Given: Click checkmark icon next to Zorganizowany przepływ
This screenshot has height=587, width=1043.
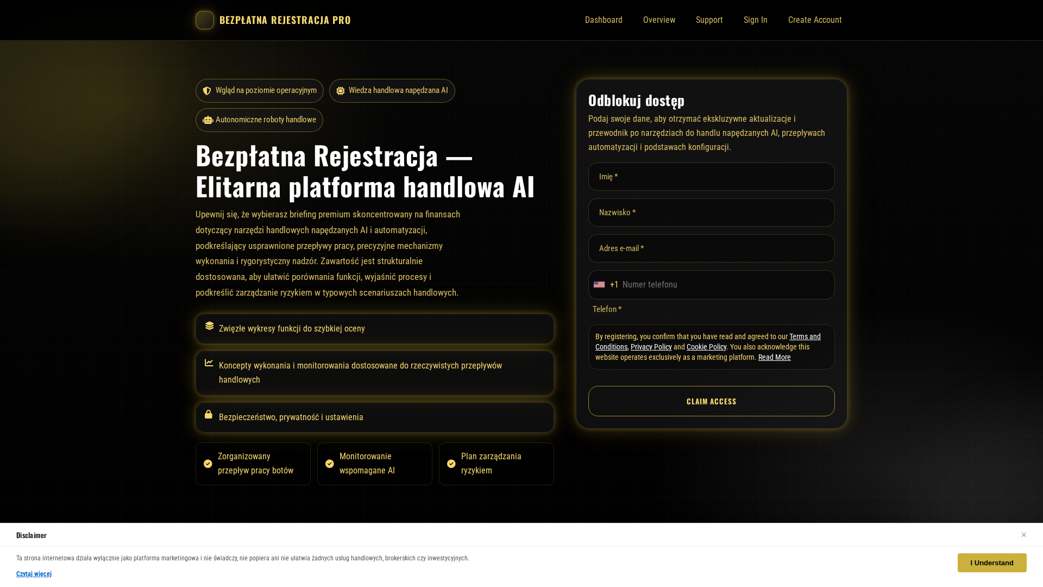Looking at the screenshot, I should point(208,464).
